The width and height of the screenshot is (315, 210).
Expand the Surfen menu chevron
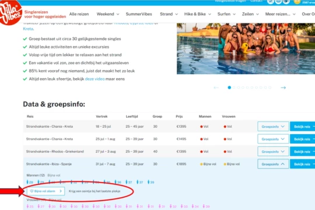pos(234,14)
